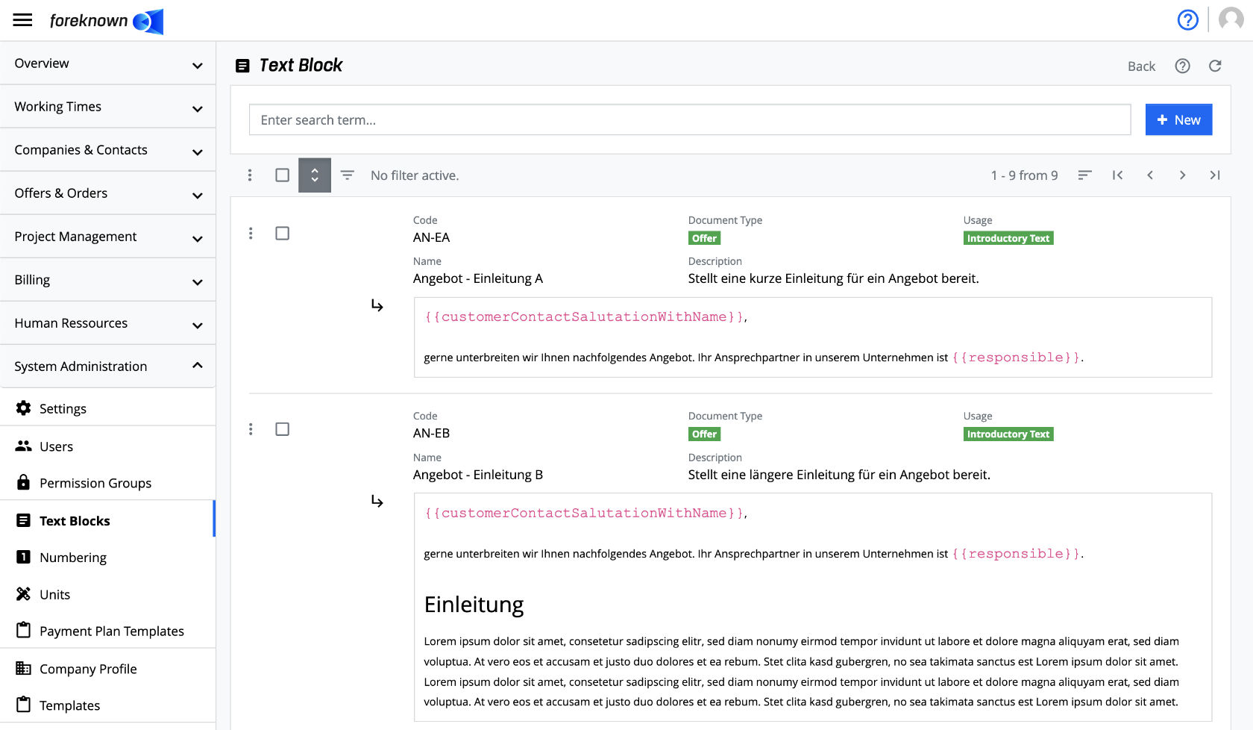Click the Settings gear icon in sidebar
Image resolution: width=1253 pixels, height=730 pixels.
[24, 408]
